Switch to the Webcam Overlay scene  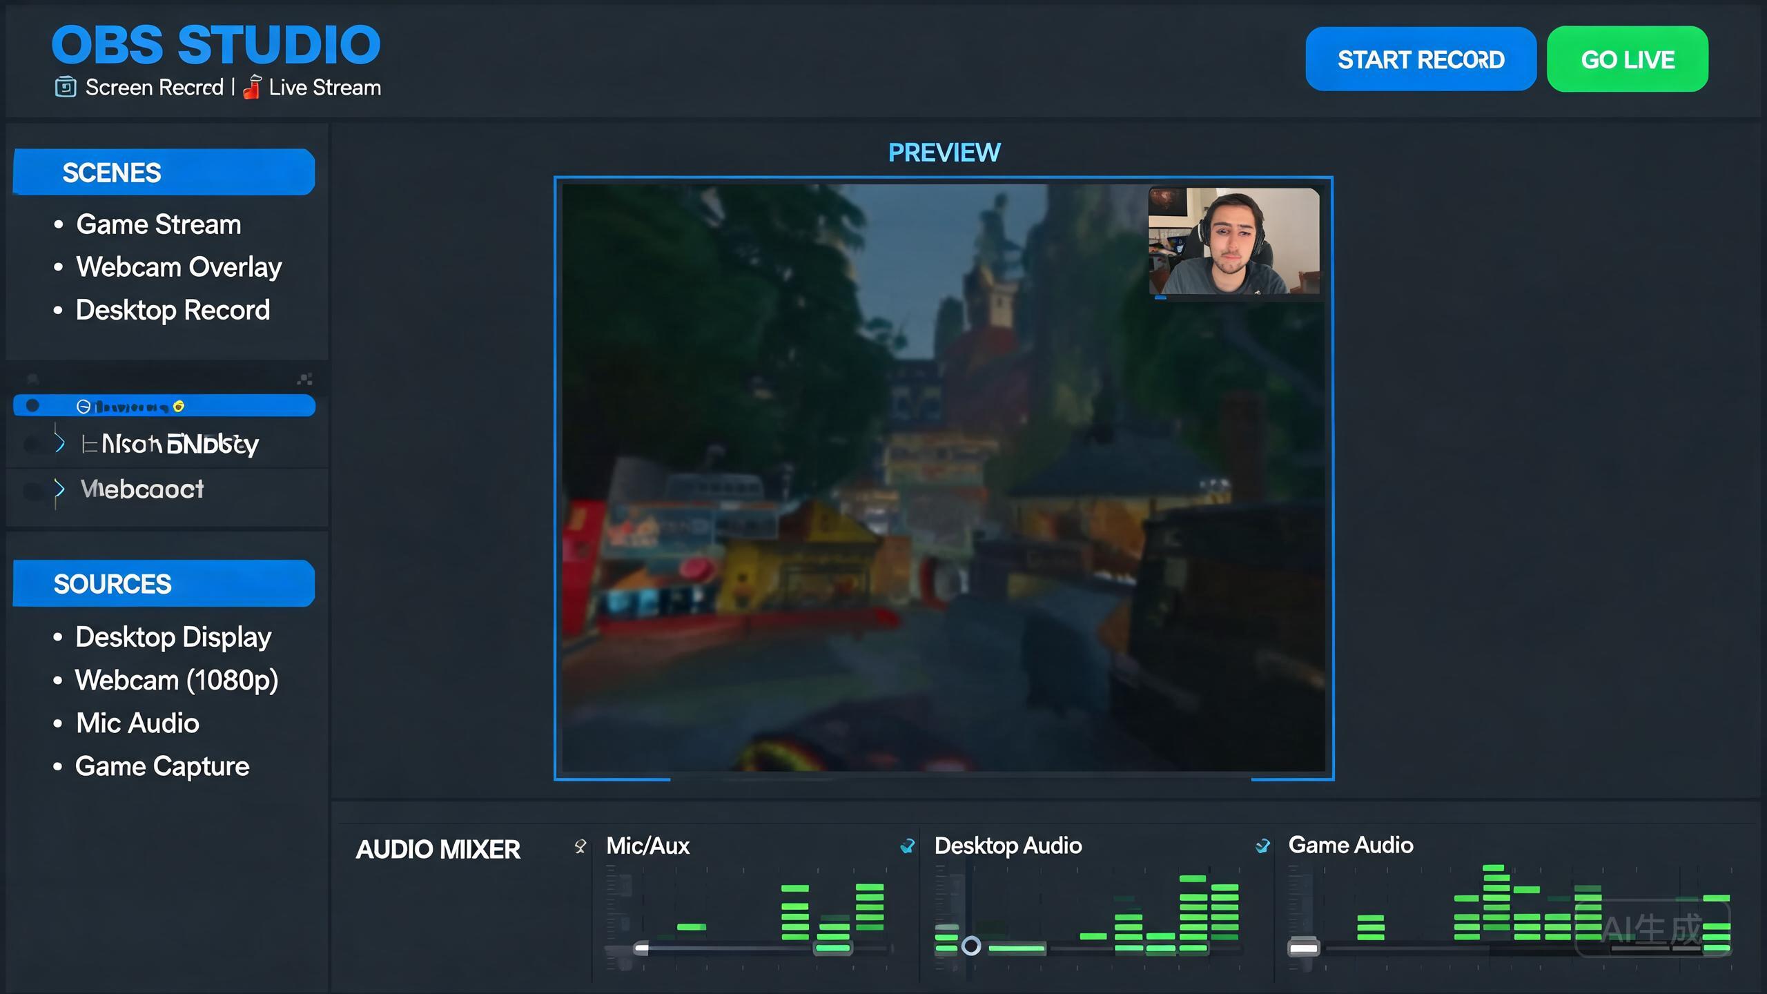[179, 267]
